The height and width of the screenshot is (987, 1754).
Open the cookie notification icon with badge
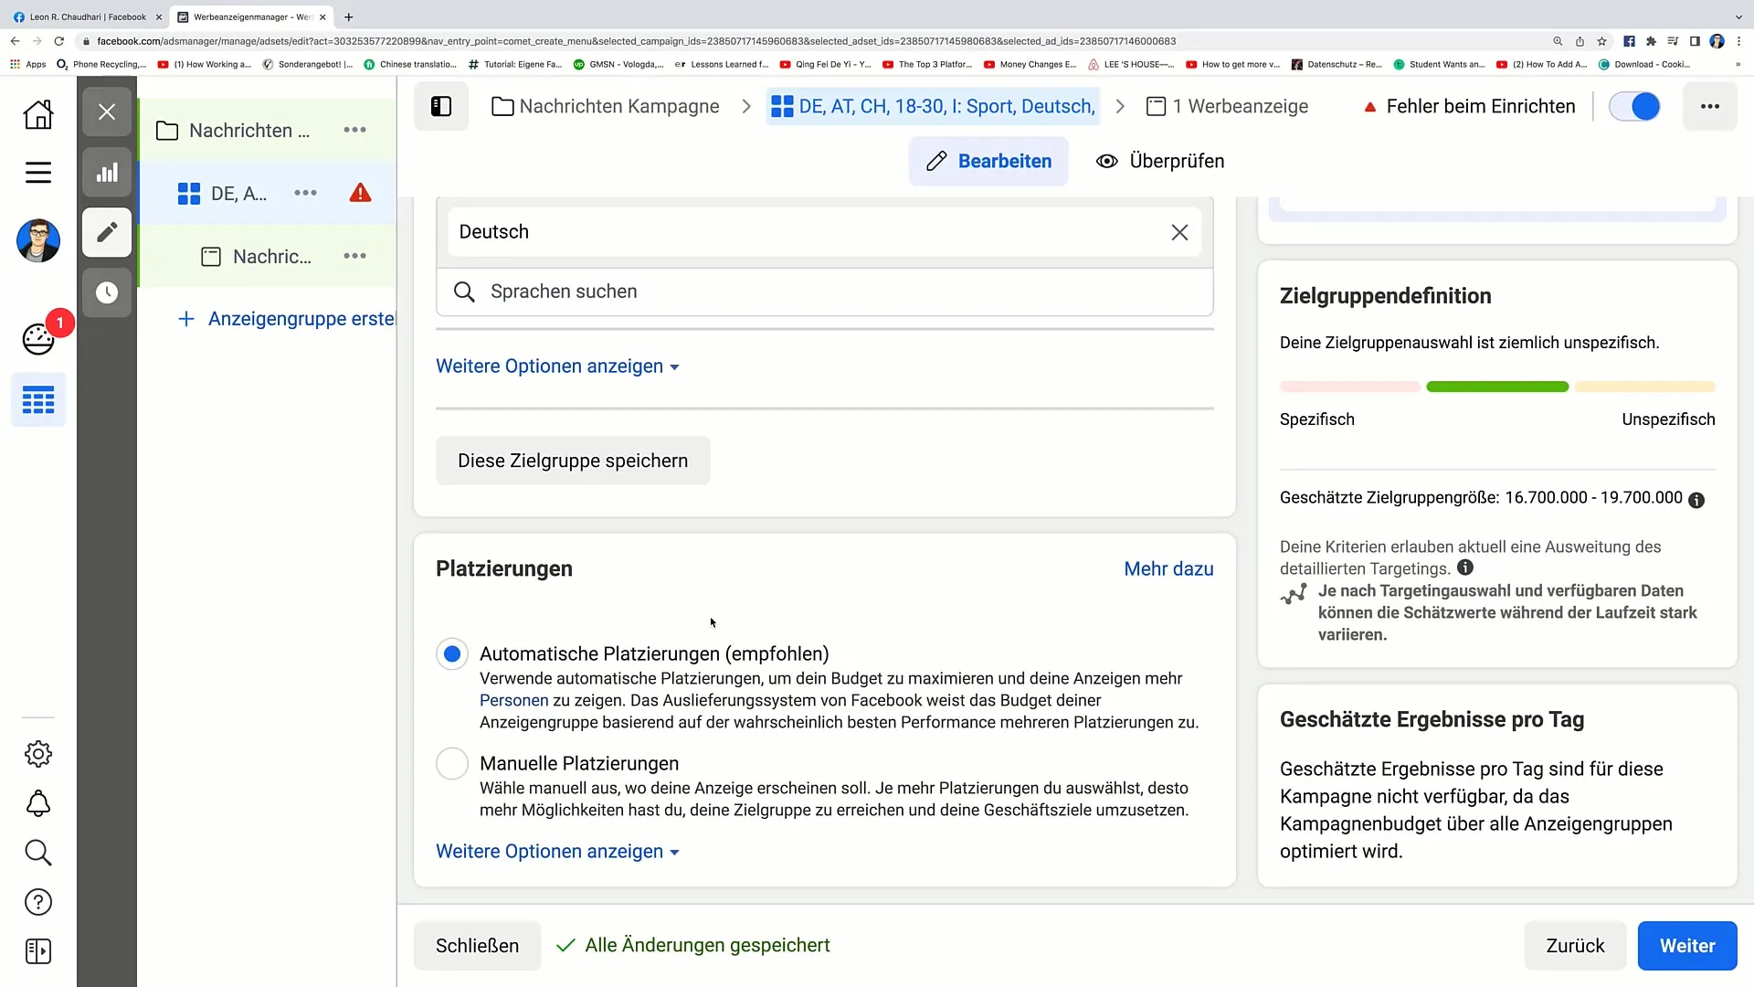(38, 339)
